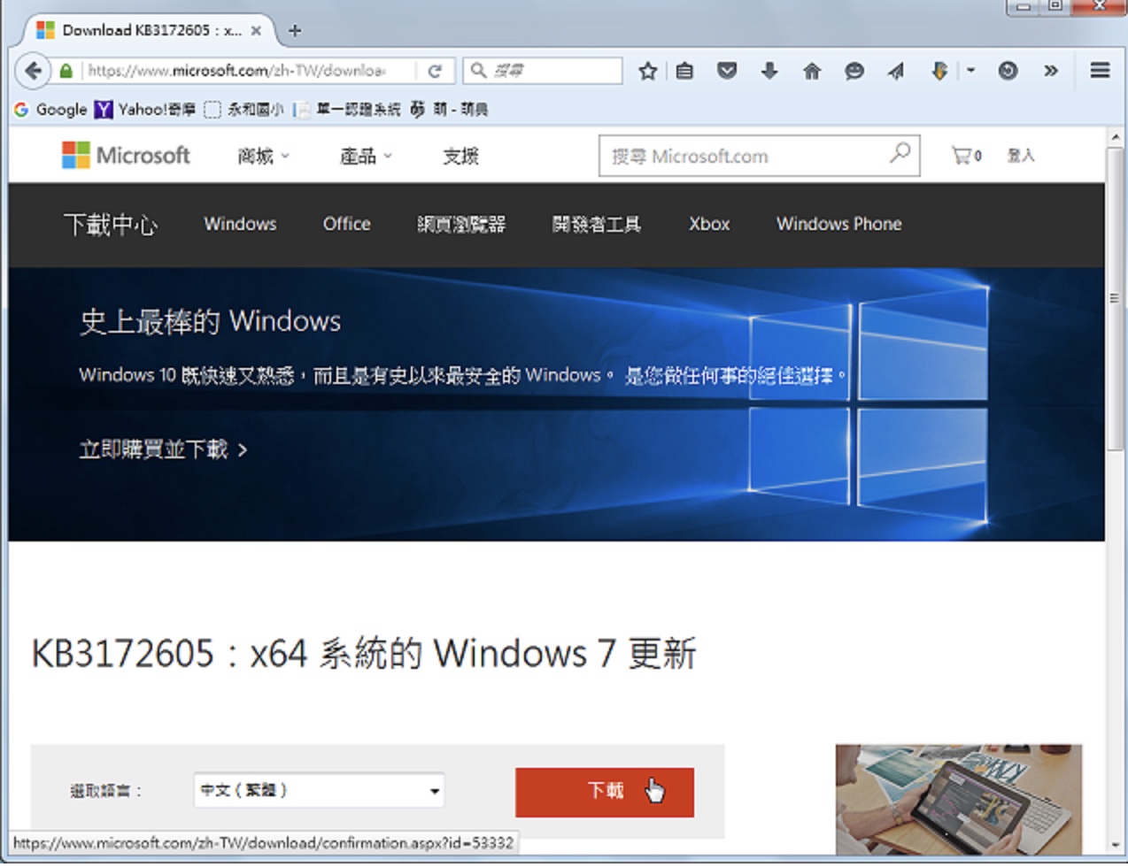Screen dimensions: 1128x867
Task: Click the orange download helper toolbar icon
Action: click(x=939, y=71)
